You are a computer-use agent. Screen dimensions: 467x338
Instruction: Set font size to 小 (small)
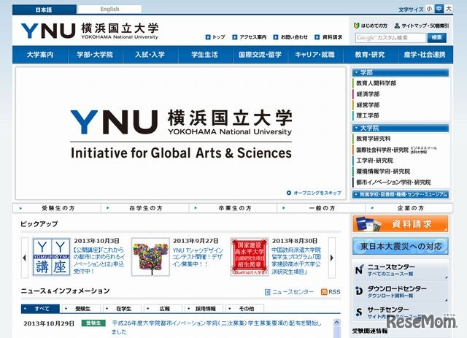click(429, 9)
